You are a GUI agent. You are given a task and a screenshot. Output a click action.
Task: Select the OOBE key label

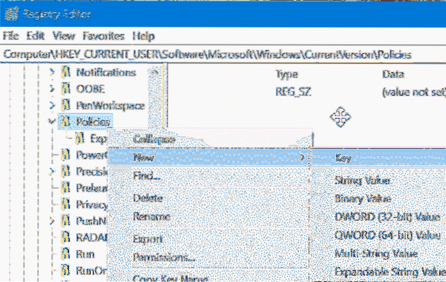click(x=91, y=89)
